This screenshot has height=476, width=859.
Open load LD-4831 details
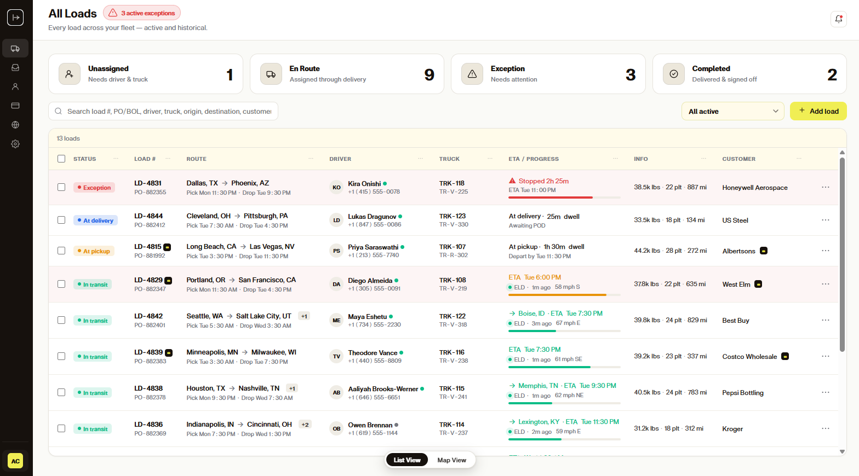148,183
